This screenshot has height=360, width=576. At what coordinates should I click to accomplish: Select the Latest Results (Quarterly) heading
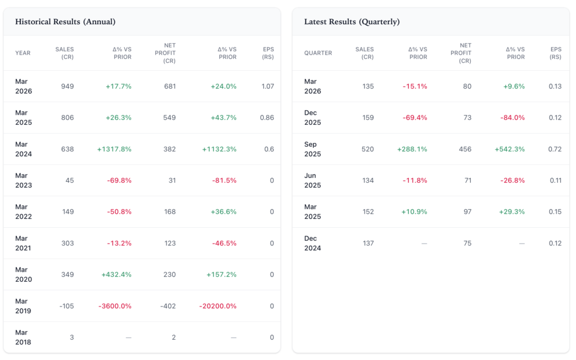(x=352, y=22)
